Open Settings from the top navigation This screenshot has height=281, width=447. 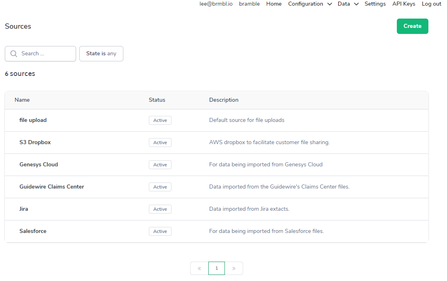pos(375,4)
